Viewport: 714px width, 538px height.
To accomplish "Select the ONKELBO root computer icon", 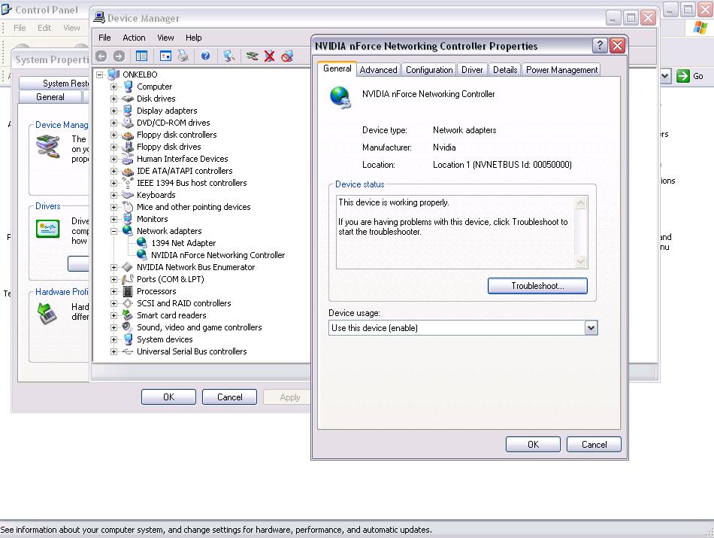I will tap(113, 74).
